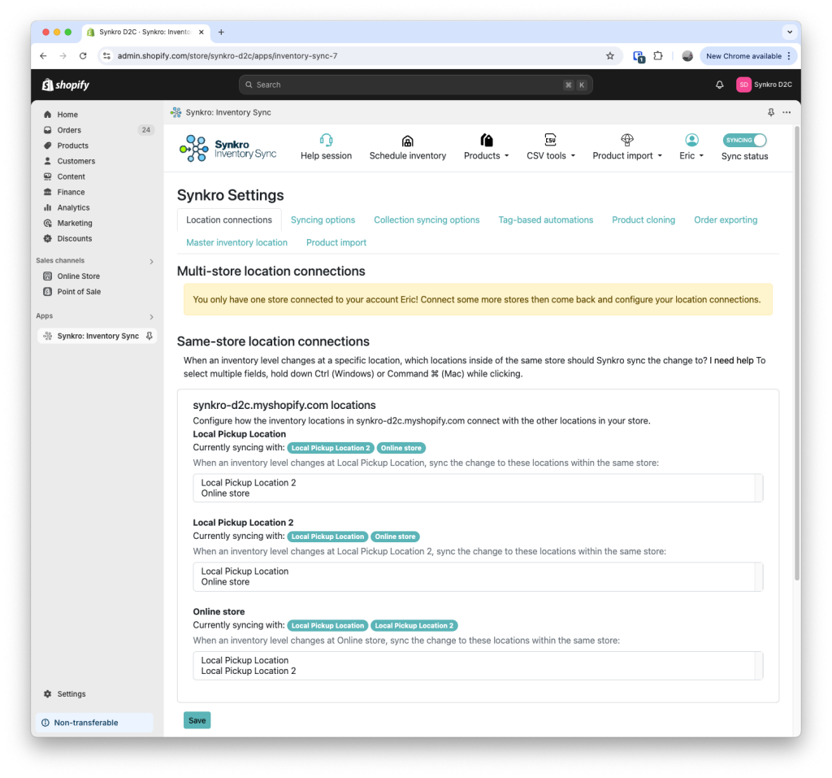Click the site info icon in address bar
This screenshot has width=832, height=778.
point(106,56)
